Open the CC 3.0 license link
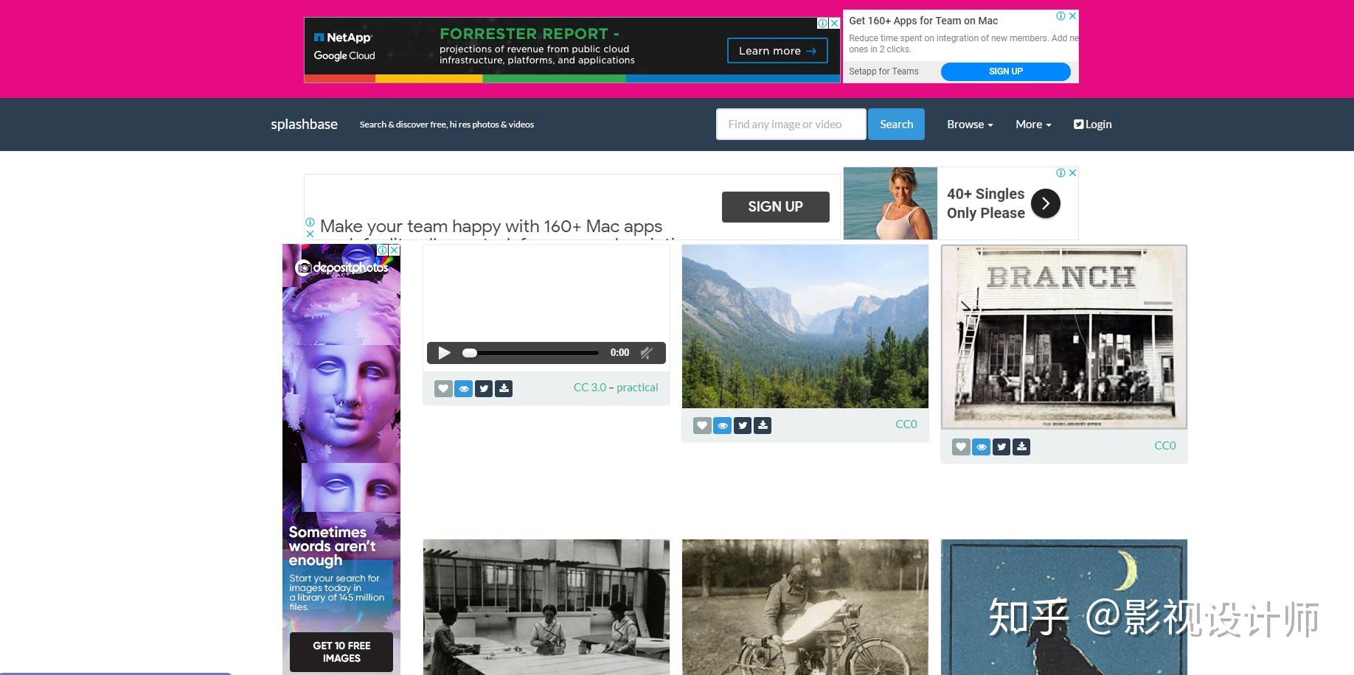Image resolution: width=1354 pixels, height=675 pixels. [590, 388]
